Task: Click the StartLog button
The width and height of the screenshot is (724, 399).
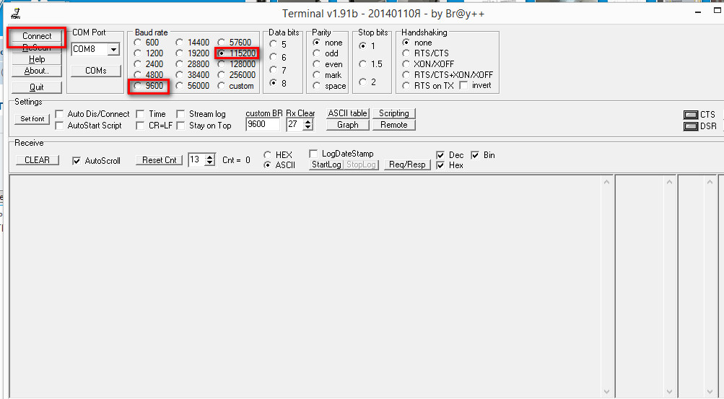Action: [326, 165]
